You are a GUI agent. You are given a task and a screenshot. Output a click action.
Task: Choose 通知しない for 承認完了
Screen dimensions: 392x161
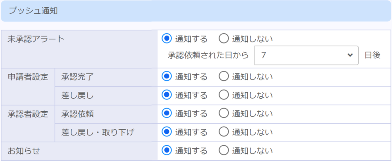224,76
